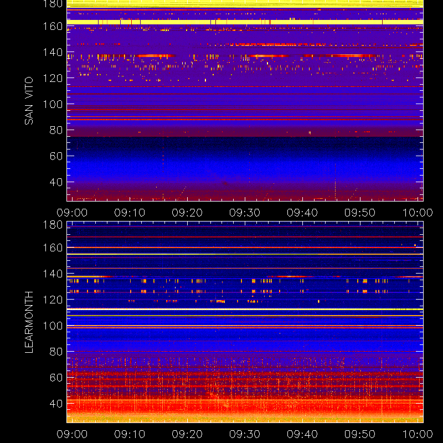This screenshot has width=443, height=443.
Task: Pick the 09:10 time label under Learmonth plot
Action: point(130,434)
